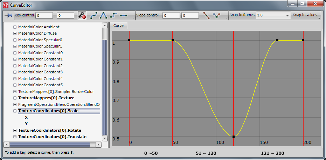Select the X curve under Scale
The image size is (326, 160).
[26, 118]
